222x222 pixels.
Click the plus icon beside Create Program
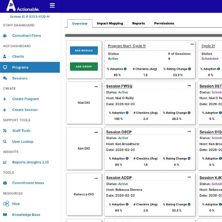coord(4,99)
